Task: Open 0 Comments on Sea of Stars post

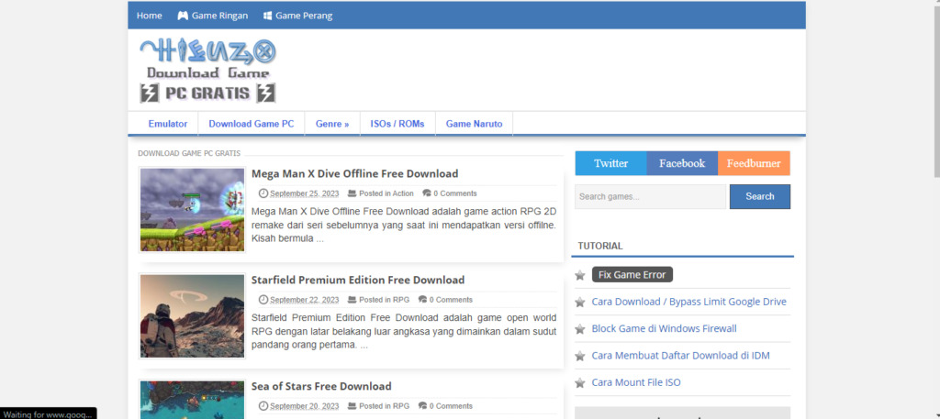Action: [x=451, y=406]
